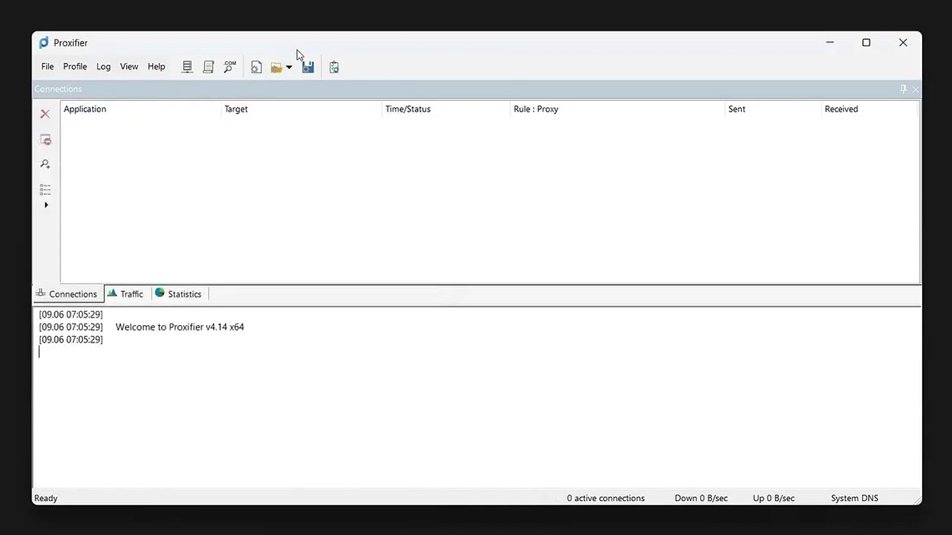Expand the side toolbar overflow arrow
Screen dimensions: 952x535
46,205
